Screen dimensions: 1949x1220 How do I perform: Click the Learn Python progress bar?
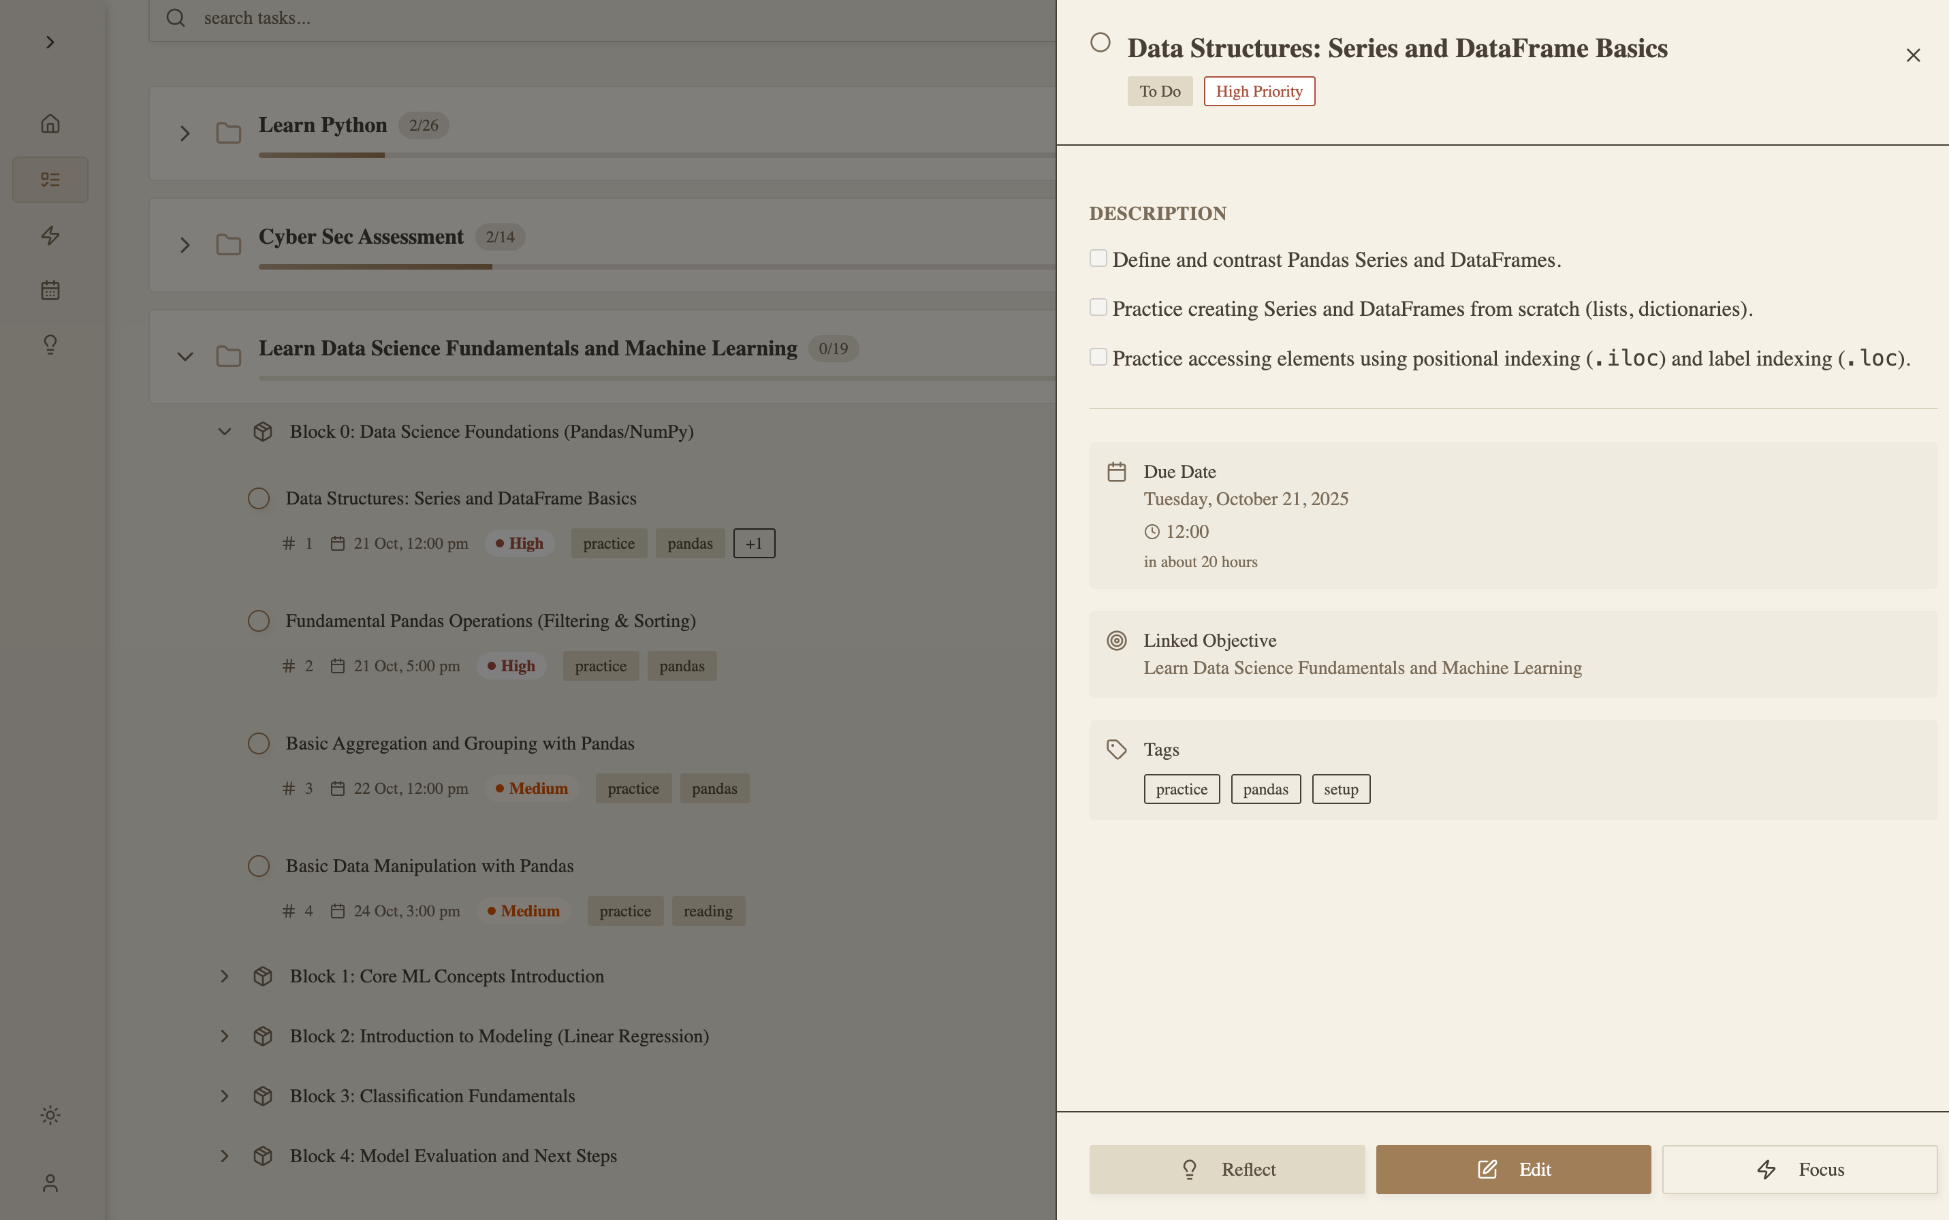point(657,155)
